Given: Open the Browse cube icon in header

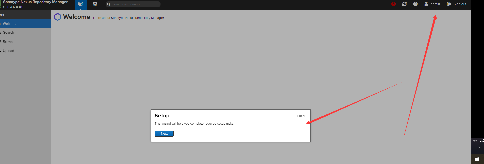Looking at the screenshot, I should point(81,4).
